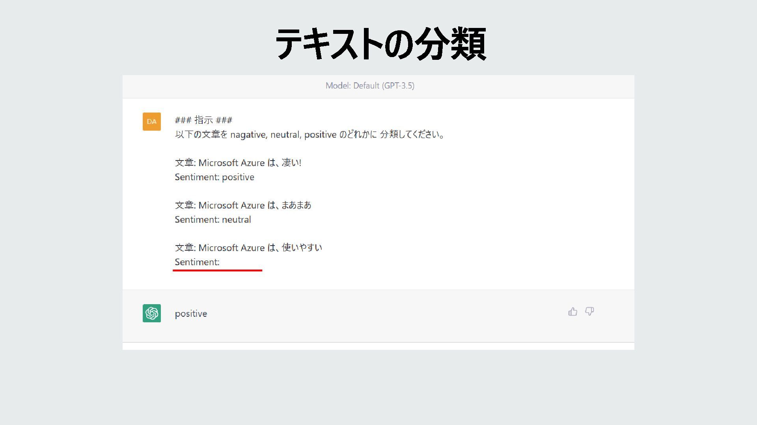Click the thumbs up feedback icon
Image resolution: width=757 pixels, height=425 pixels.
[x=572, y=312]
